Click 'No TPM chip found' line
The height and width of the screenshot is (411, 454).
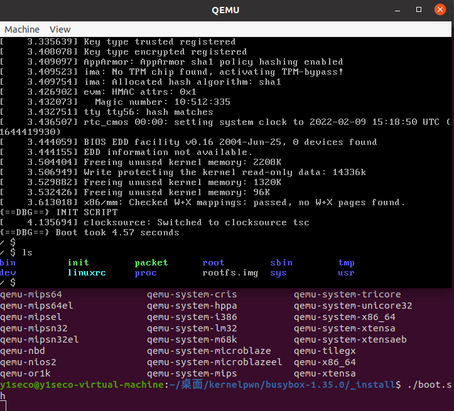point(171,72)
